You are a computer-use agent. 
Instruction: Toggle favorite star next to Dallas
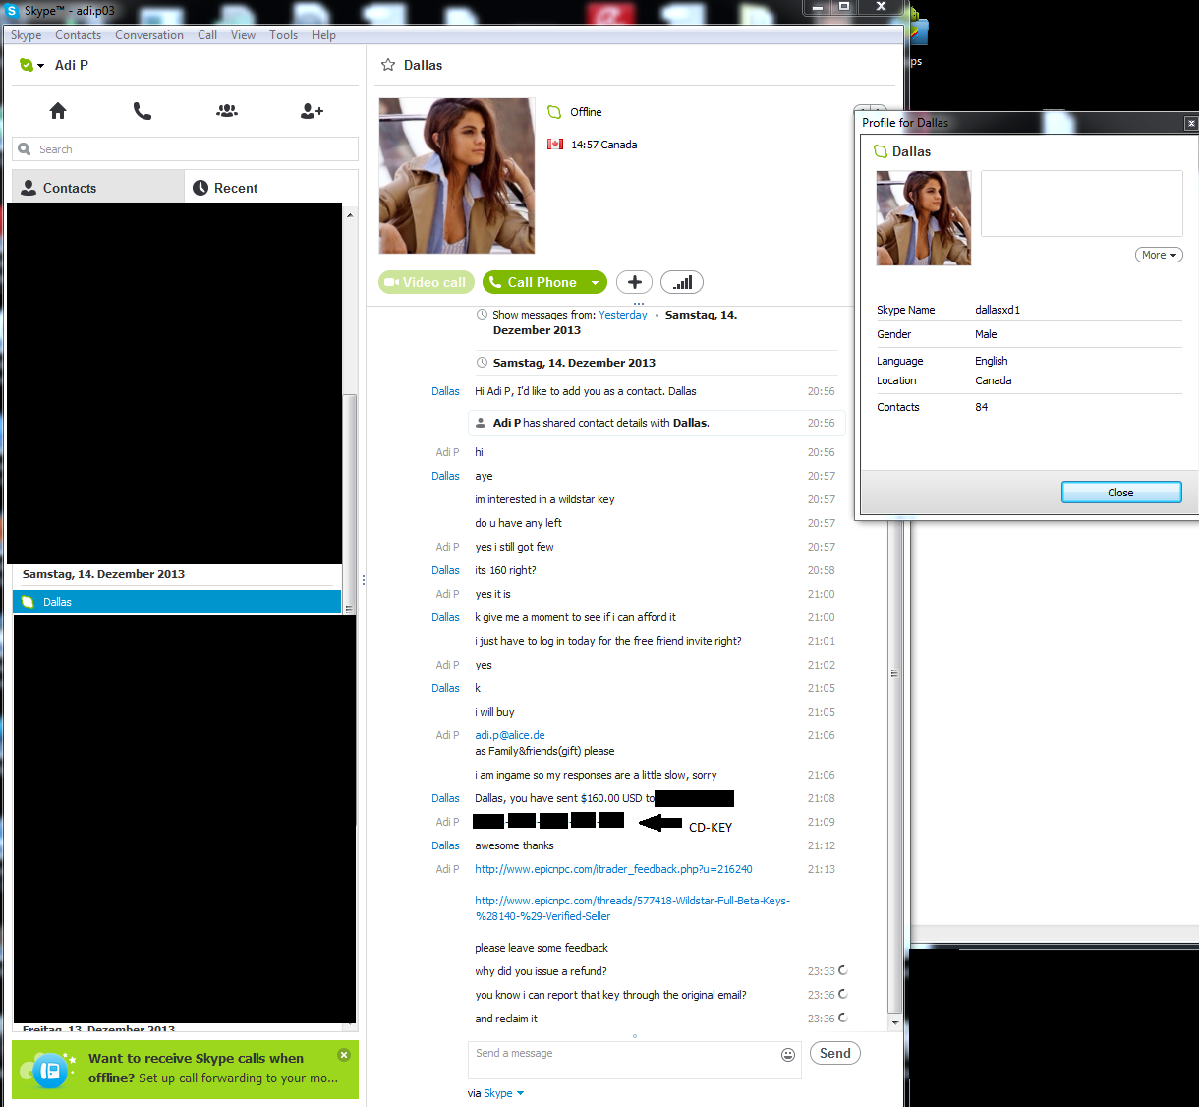[x=388, y=65]
